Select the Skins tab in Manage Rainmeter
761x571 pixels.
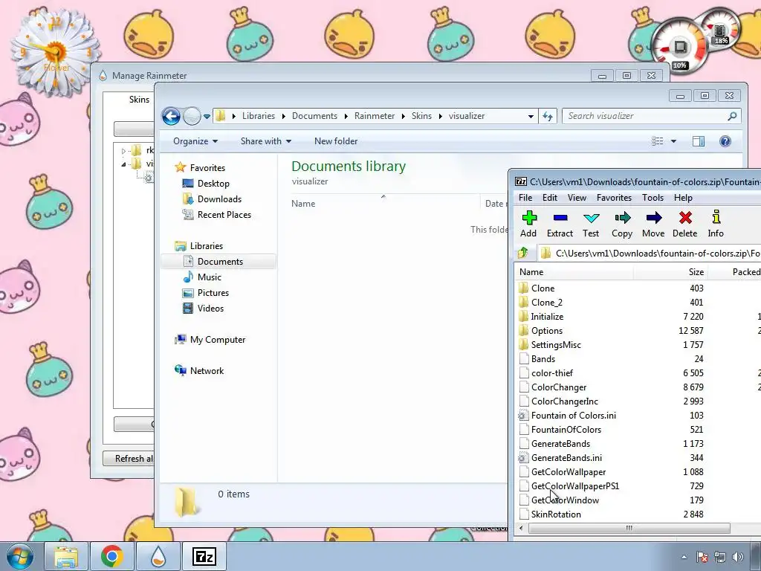(x=139, y=100)
